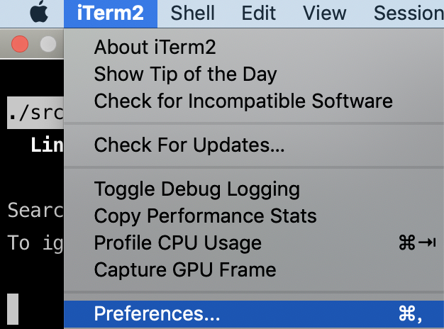This screenshot has width=444, height=329.
Task: Click the bold Lin text in terminal
Action: point(47,145)
